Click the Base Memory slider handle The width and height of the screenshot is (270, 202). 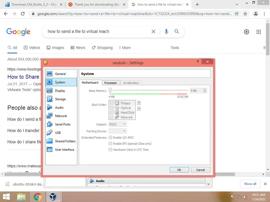(110, 90)
